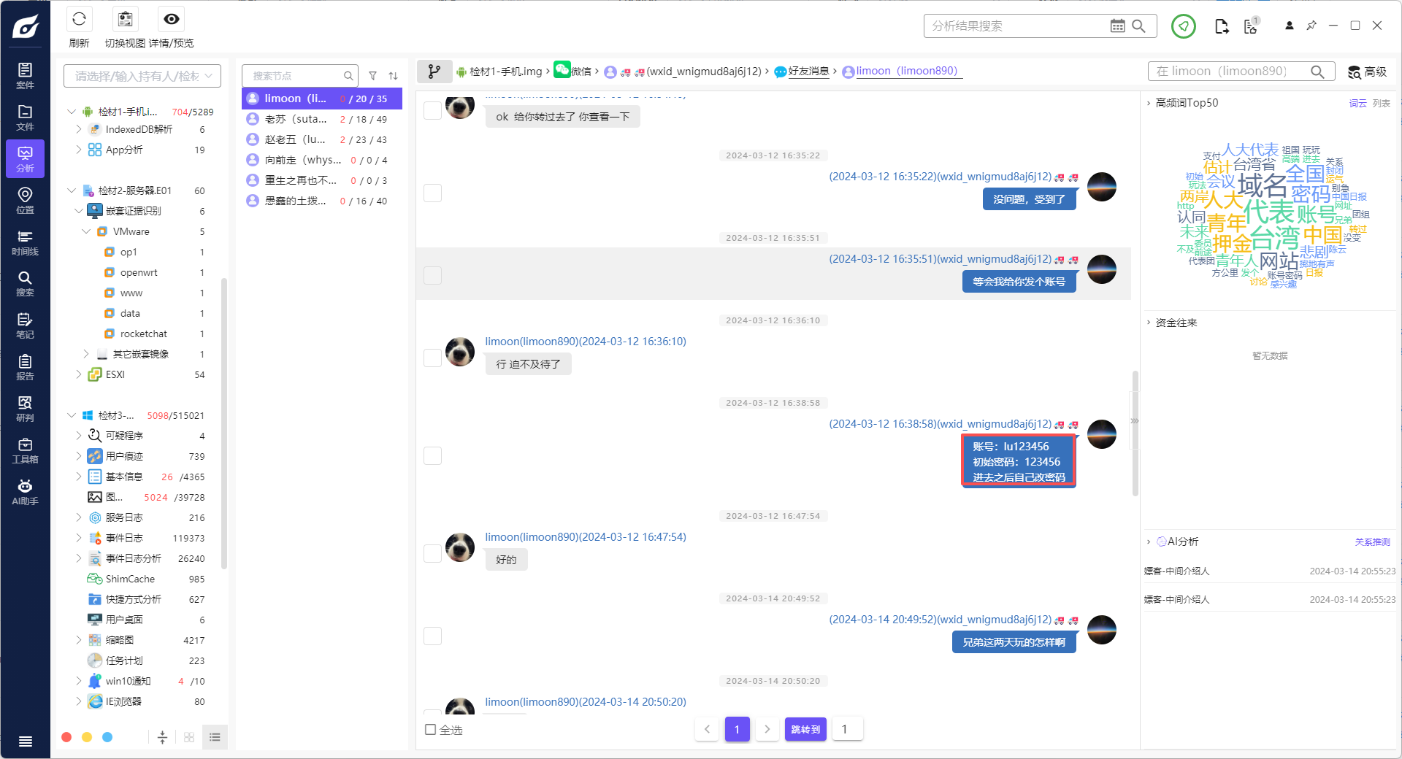Viewport: 1402px width, 759px height.
Task: Open the 时间线 timeline view
Action: pyautogui.click(x=25, y=242)
